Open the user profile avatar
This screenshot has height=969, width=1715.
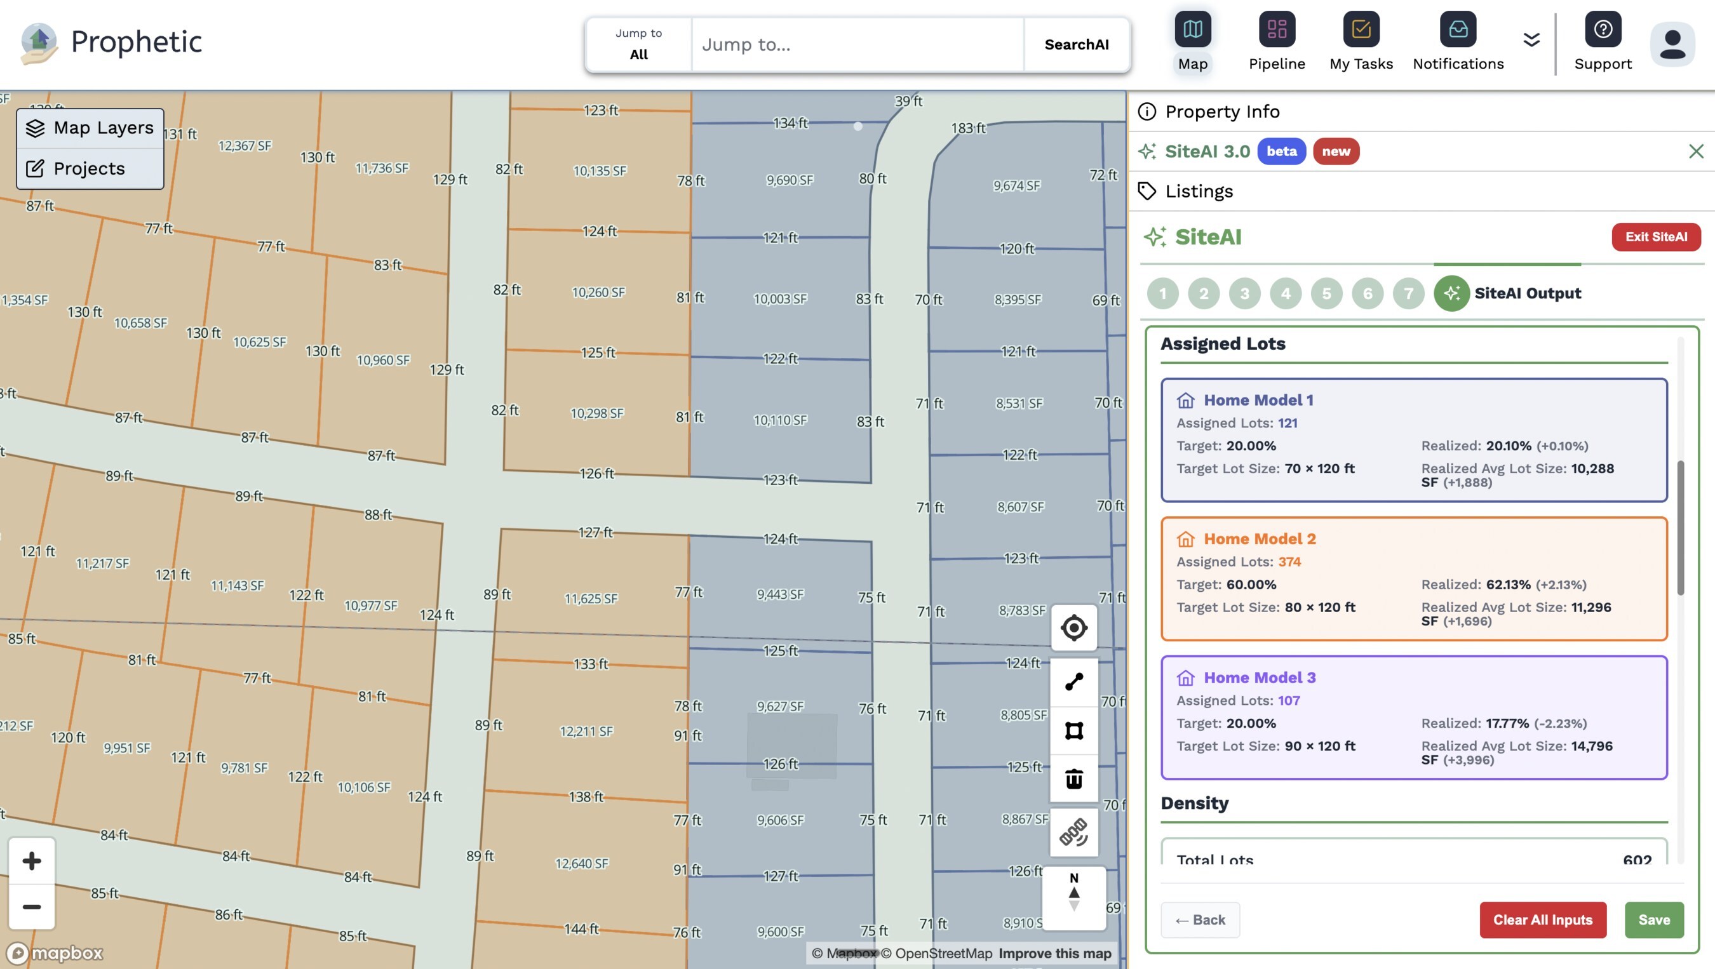point(1672,44)
